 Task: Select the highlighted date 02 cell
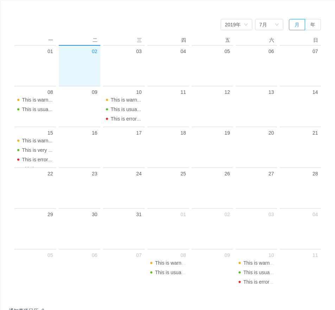pos(79,65)
